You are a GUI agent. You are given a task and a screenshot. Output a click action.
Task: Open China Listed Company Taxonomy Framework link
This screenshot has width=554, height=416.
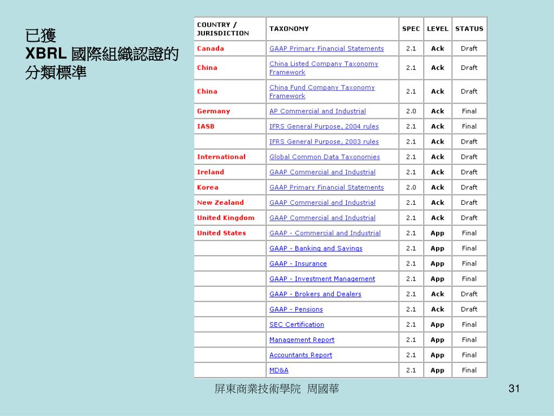click(324, 68)
